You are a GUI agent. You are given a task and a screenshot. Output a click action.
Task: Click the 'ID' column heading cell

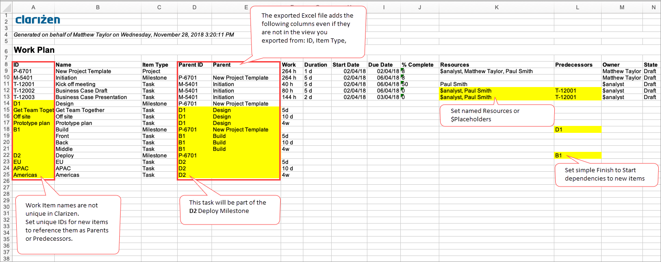pyautogui.click(x=33, y=65)
